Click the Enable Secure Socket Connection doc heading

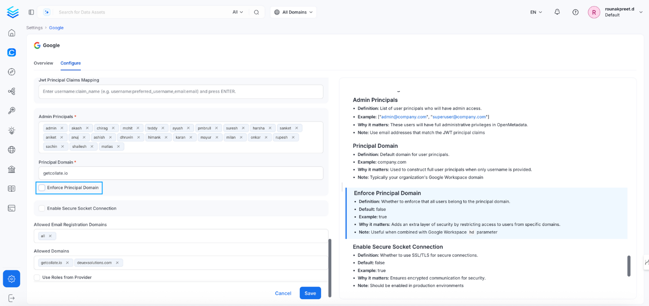coord(398,247)
